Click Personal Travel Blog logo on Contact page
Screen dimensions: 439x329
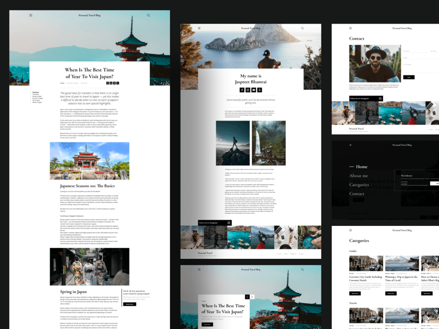pyautogui.click(x=402, y=29)
